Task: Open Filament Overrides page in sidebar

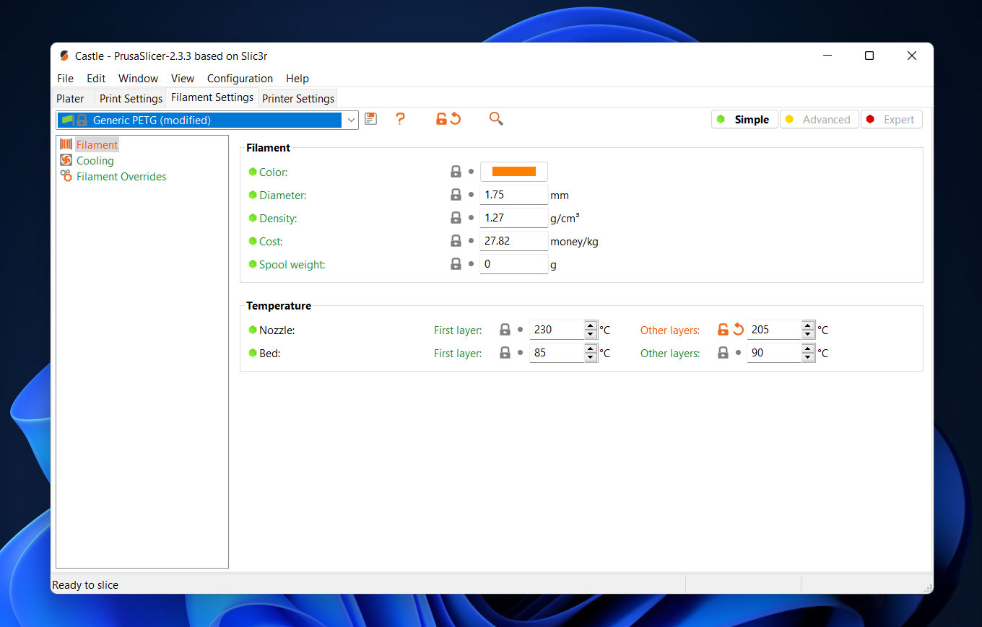Action: pyautogui.click(x=121, y=177)
